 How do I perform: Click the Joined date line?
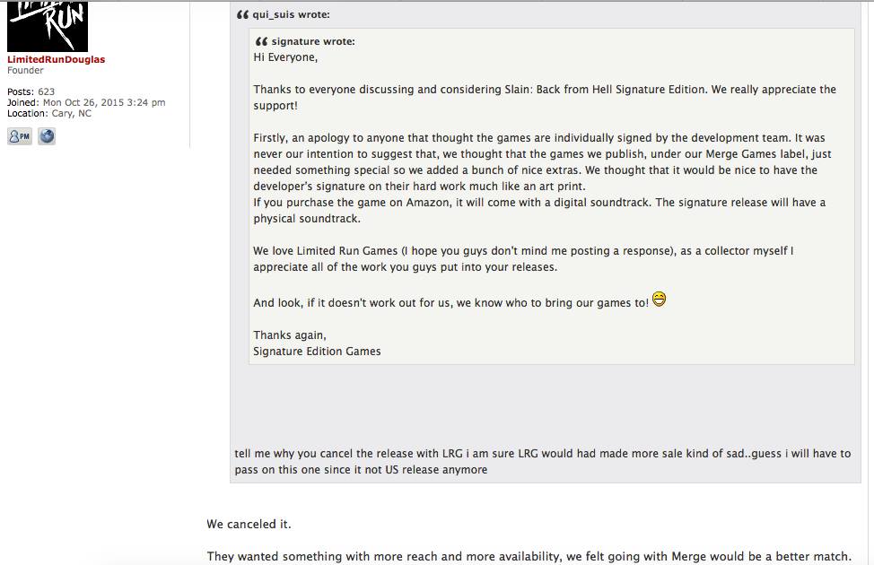pos(86,102)
